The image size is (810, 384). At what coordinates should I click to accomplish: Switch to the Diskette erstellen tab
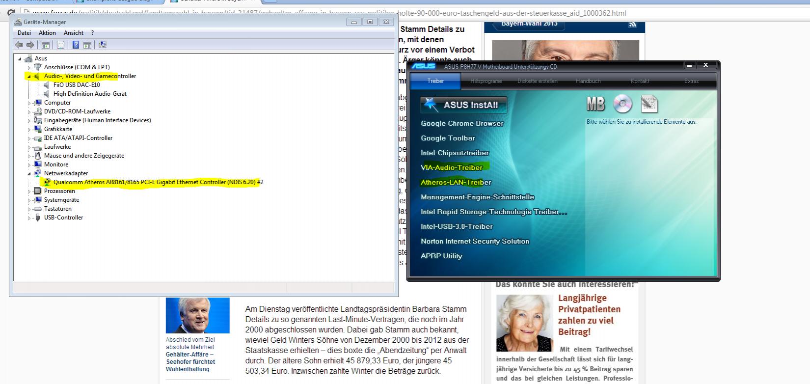click(538, 81)
